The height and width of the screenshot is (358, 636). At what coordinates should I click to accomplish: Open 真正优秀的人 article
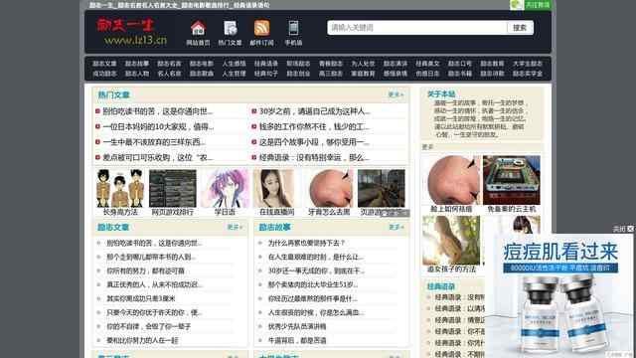(154, 284)
